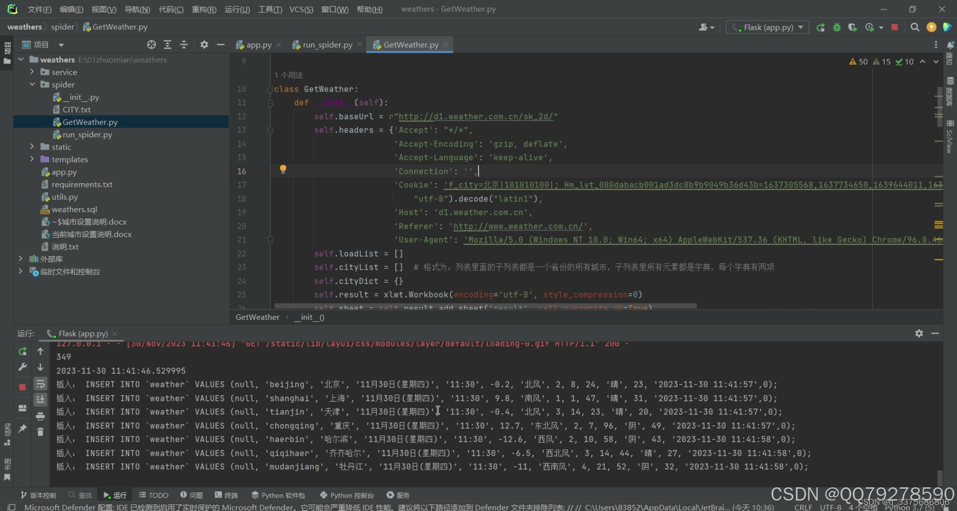Open the http://www.weather.com.cn/ Referer link

tap(518, 226)
